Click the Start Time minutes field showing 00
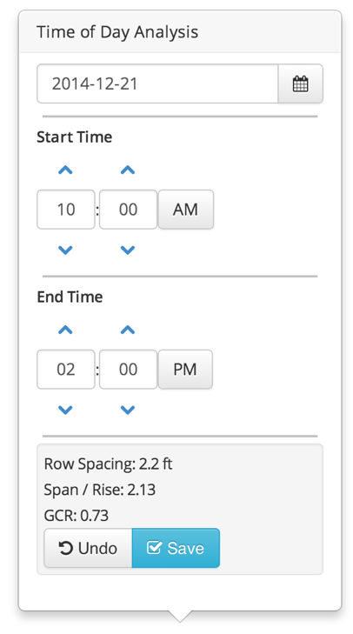This screenshot has height=634, width=353. [x=128, y=210]
